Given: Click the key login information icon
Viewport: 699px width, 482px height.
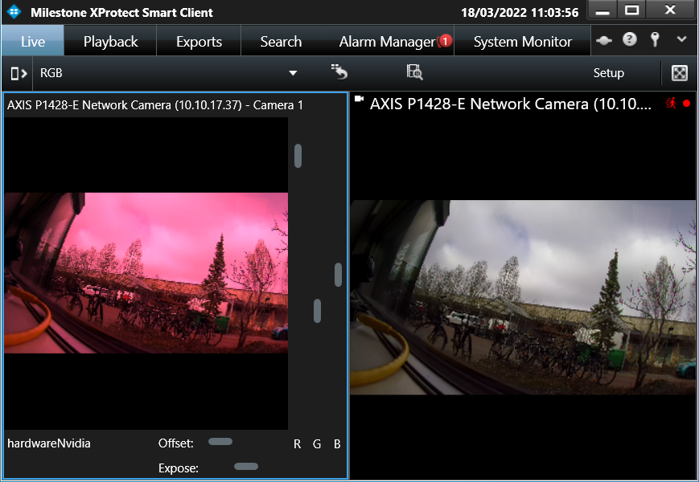Looking at the screenshot, I should pyautogui.click(x=655, y=39).
